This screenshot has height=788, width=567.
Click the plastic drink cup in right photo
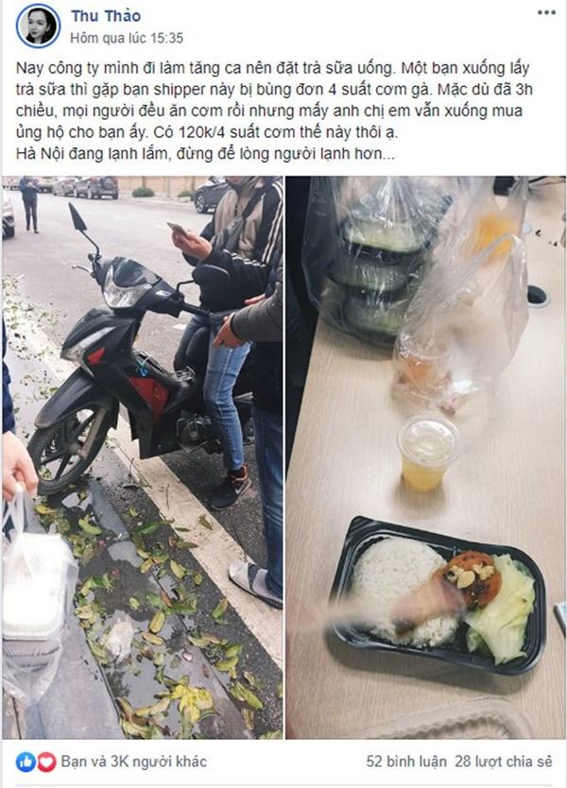coord(428,454)
